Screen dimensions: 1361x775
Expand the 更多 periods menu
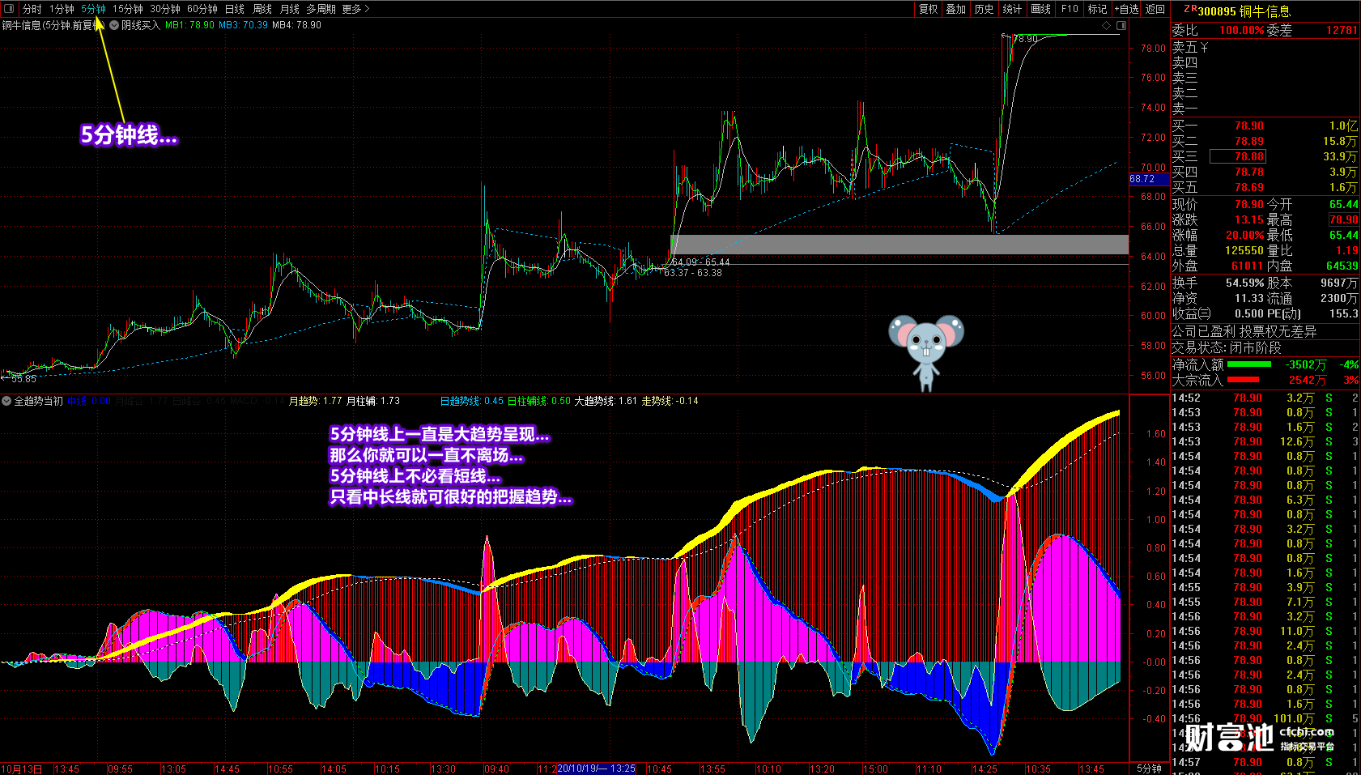[355, 9]
